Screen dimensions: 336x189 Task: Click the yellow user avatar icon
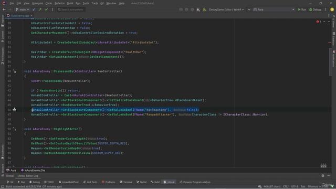point(332,9)
